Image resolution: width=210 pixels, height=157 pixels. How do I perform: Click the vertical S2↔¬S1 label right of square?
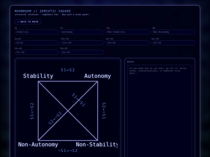[x=104, y=110]
